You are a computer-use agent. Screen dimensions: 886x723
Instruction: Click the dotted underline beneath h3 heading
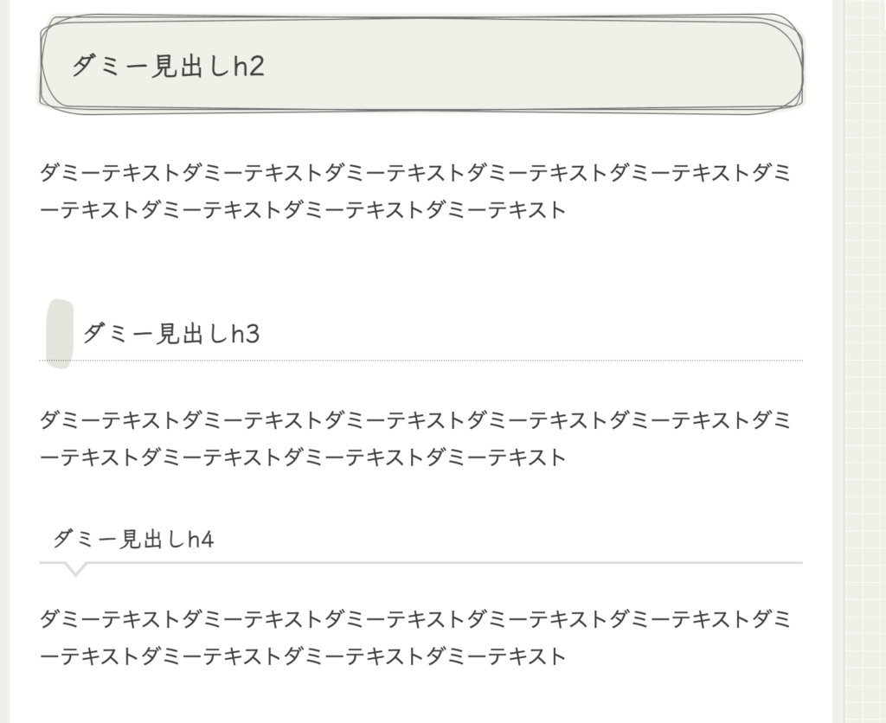click(421, 360)
